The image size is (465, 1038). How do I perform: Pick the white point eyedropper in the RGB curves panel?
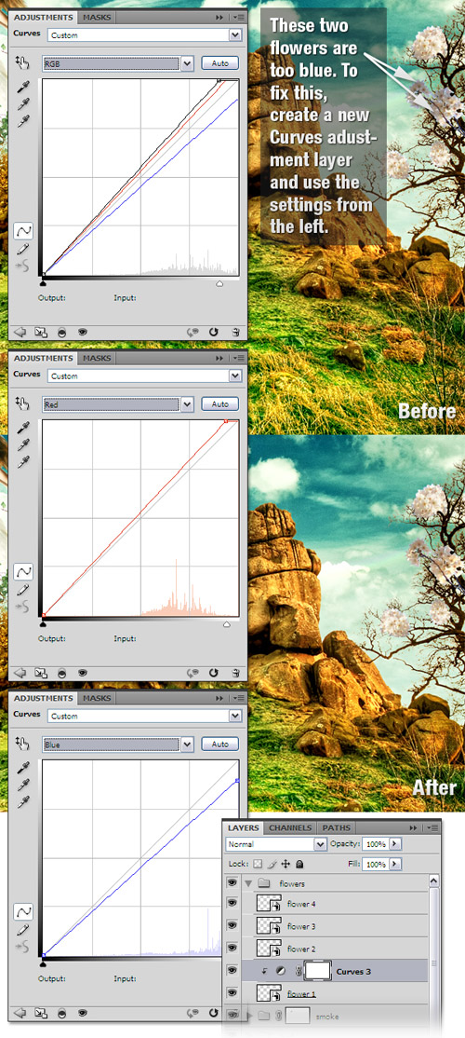pyautogui.click(x=23, y=120)
